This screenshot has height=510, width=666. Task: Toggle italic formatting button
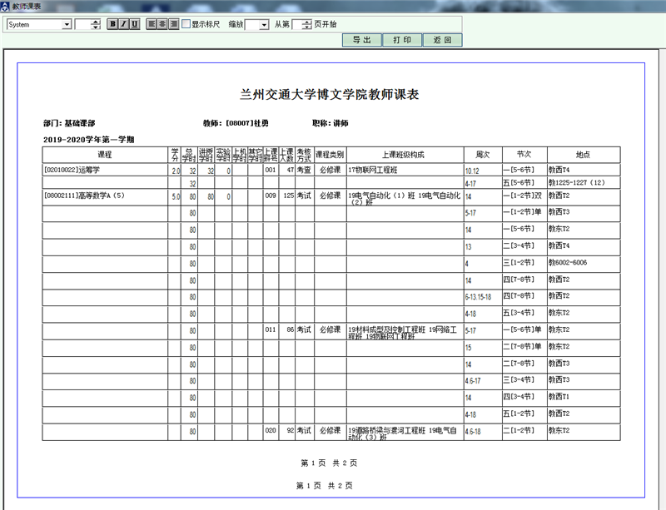123,24
